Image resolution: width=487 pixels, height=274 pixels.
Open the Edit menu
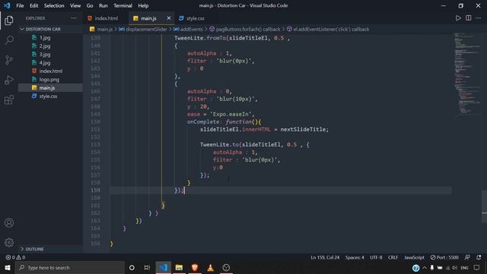(x=33, y=5)
